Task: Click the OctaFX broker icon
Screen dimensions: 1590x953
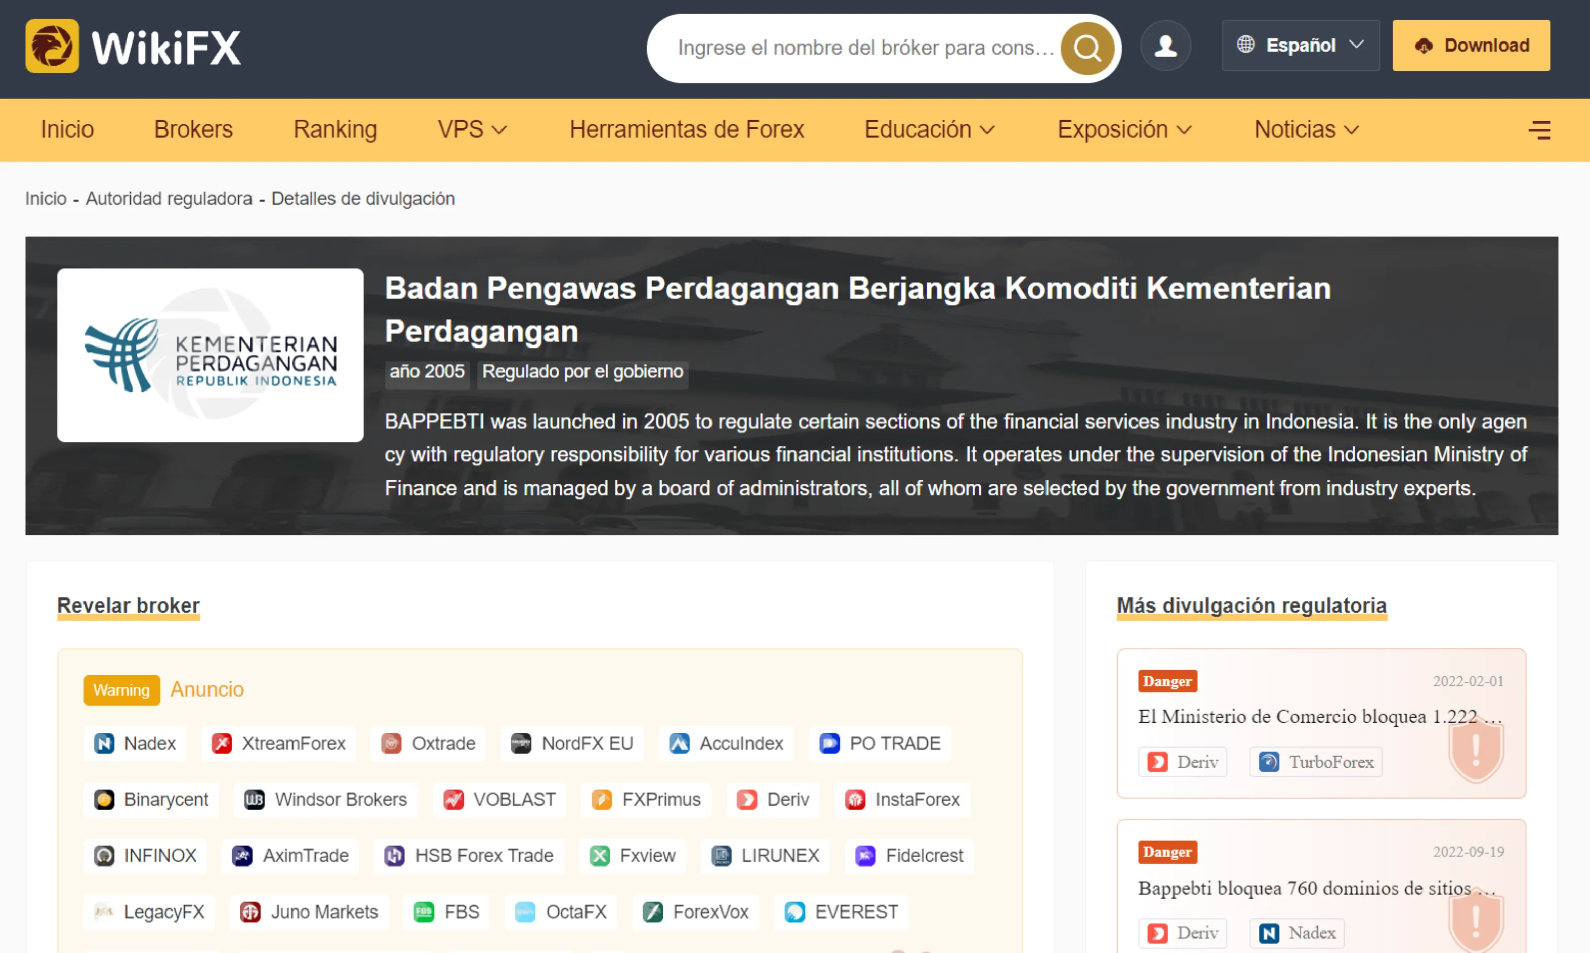Action: 525,912
